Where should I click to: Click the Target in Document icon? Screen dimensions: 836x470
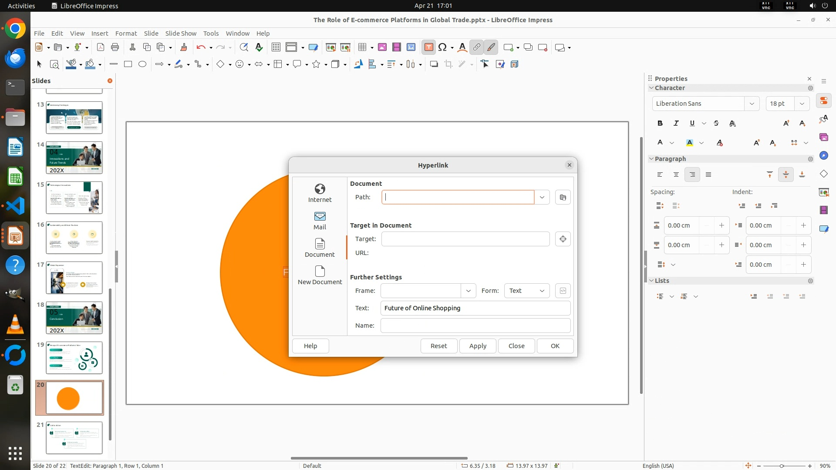[563, 239]
